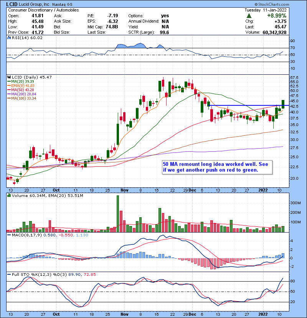The image size is (307, 318).
Task: Click the Nov label on price chart axis
Action: coord(124,190)
